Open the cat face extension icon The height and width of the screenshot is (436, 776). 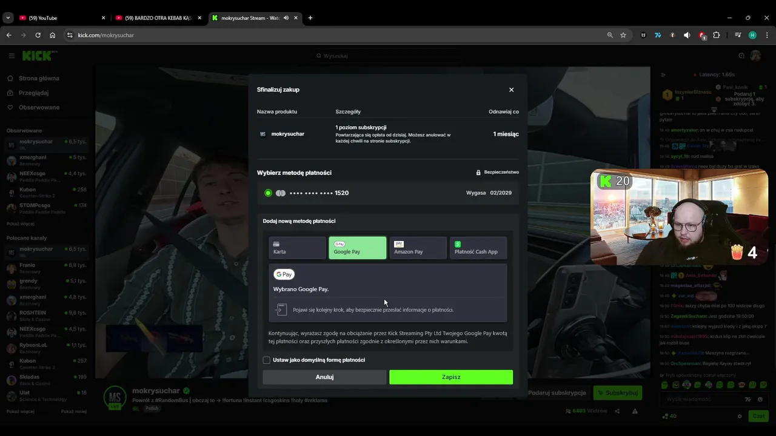643,35
